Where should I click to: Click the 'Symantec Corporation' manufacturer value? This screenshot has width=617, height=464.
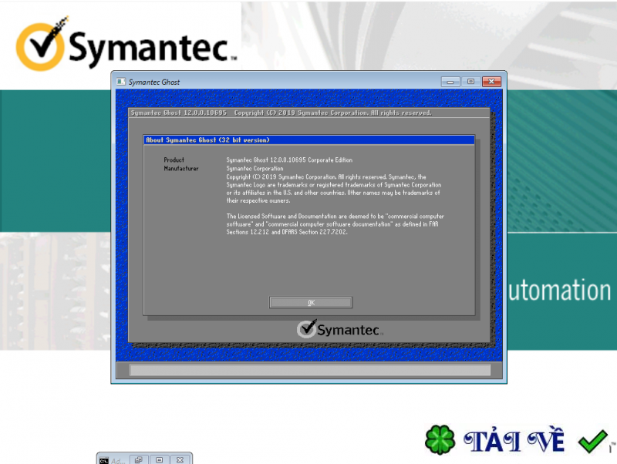point(255,168)
